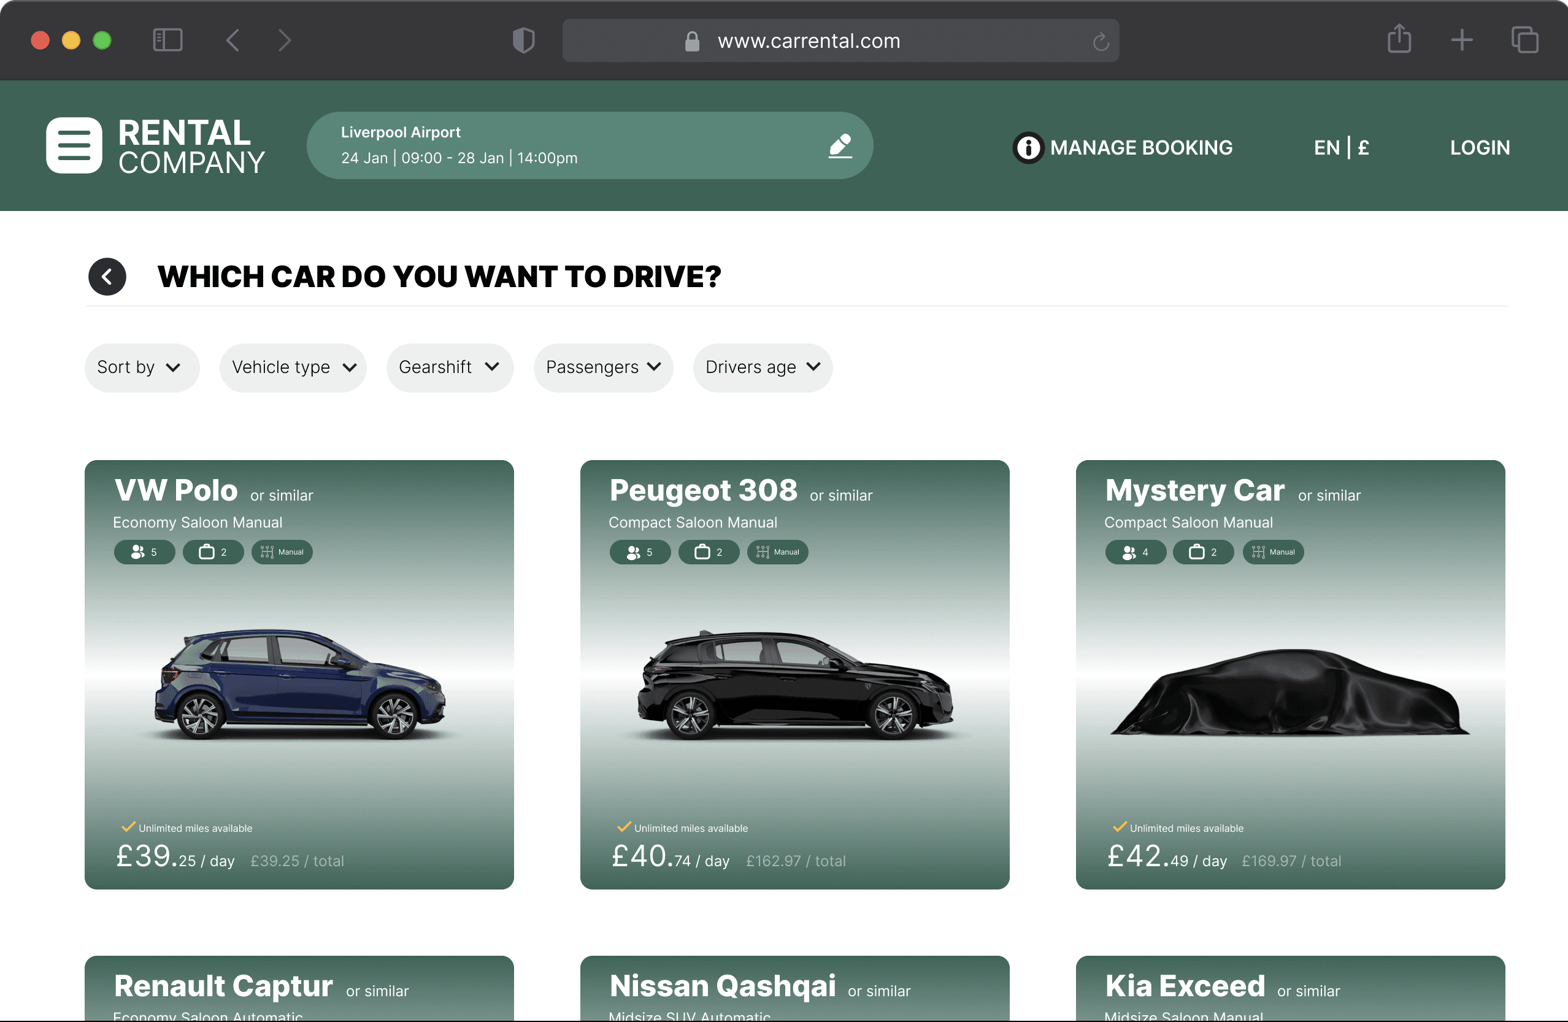The image size is (1568, 1022).
Task: Toggle the browser sidebar icon
Action: [167, 40]
